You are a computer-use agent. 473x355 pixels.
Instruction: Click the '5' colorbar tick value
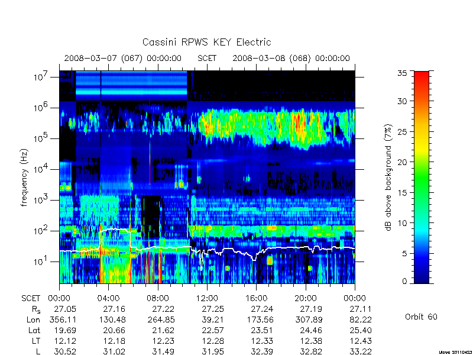(x=404, y=253)
